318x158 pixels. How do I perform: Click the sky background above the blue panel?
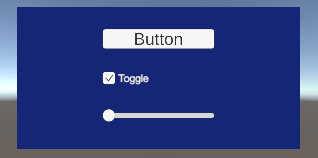[x=159, y=4]
